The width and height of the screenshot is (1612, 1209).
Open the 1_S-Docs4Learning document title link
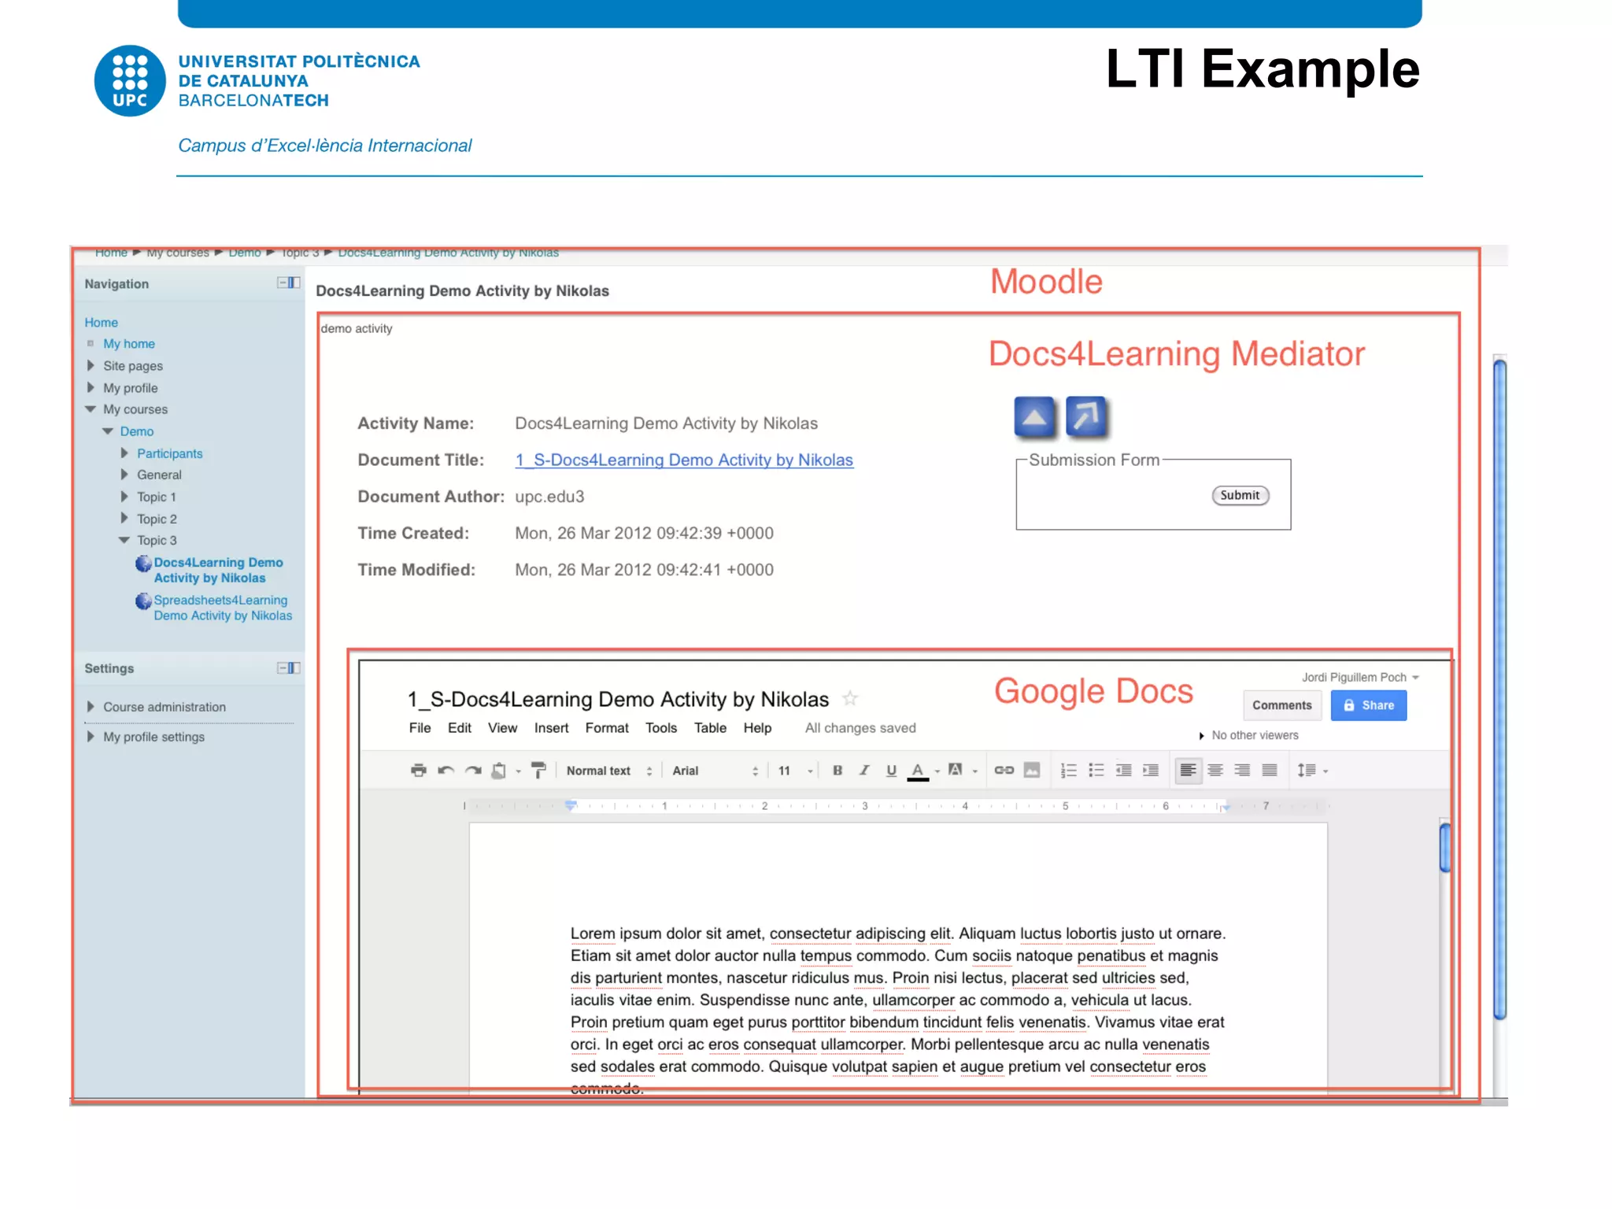pyautogui.click(x=684, y=460)
